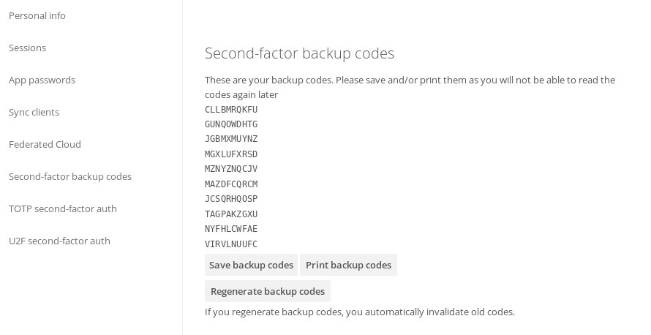Open Sync clients section
This screenshot has width=651, height=335.
point(34,112)
